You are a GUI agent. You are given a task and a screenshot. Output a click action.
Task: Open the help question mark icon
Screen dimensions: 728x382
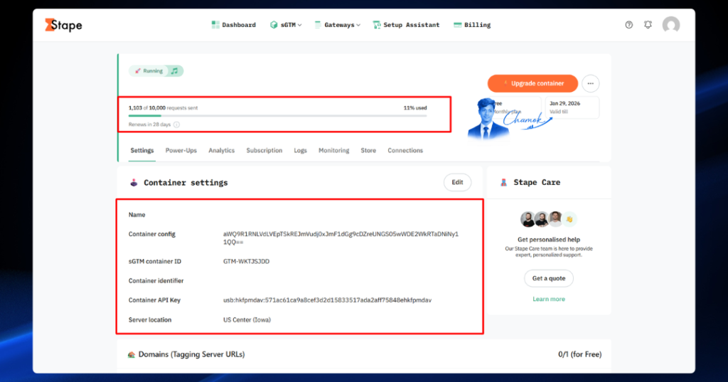pos(628,25)
